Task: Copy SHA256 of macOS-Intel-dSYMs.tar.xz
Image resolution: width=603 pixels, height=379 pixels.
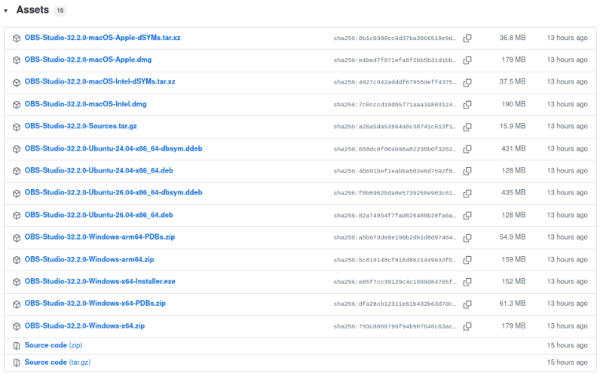Action: (x=467, y=82)
